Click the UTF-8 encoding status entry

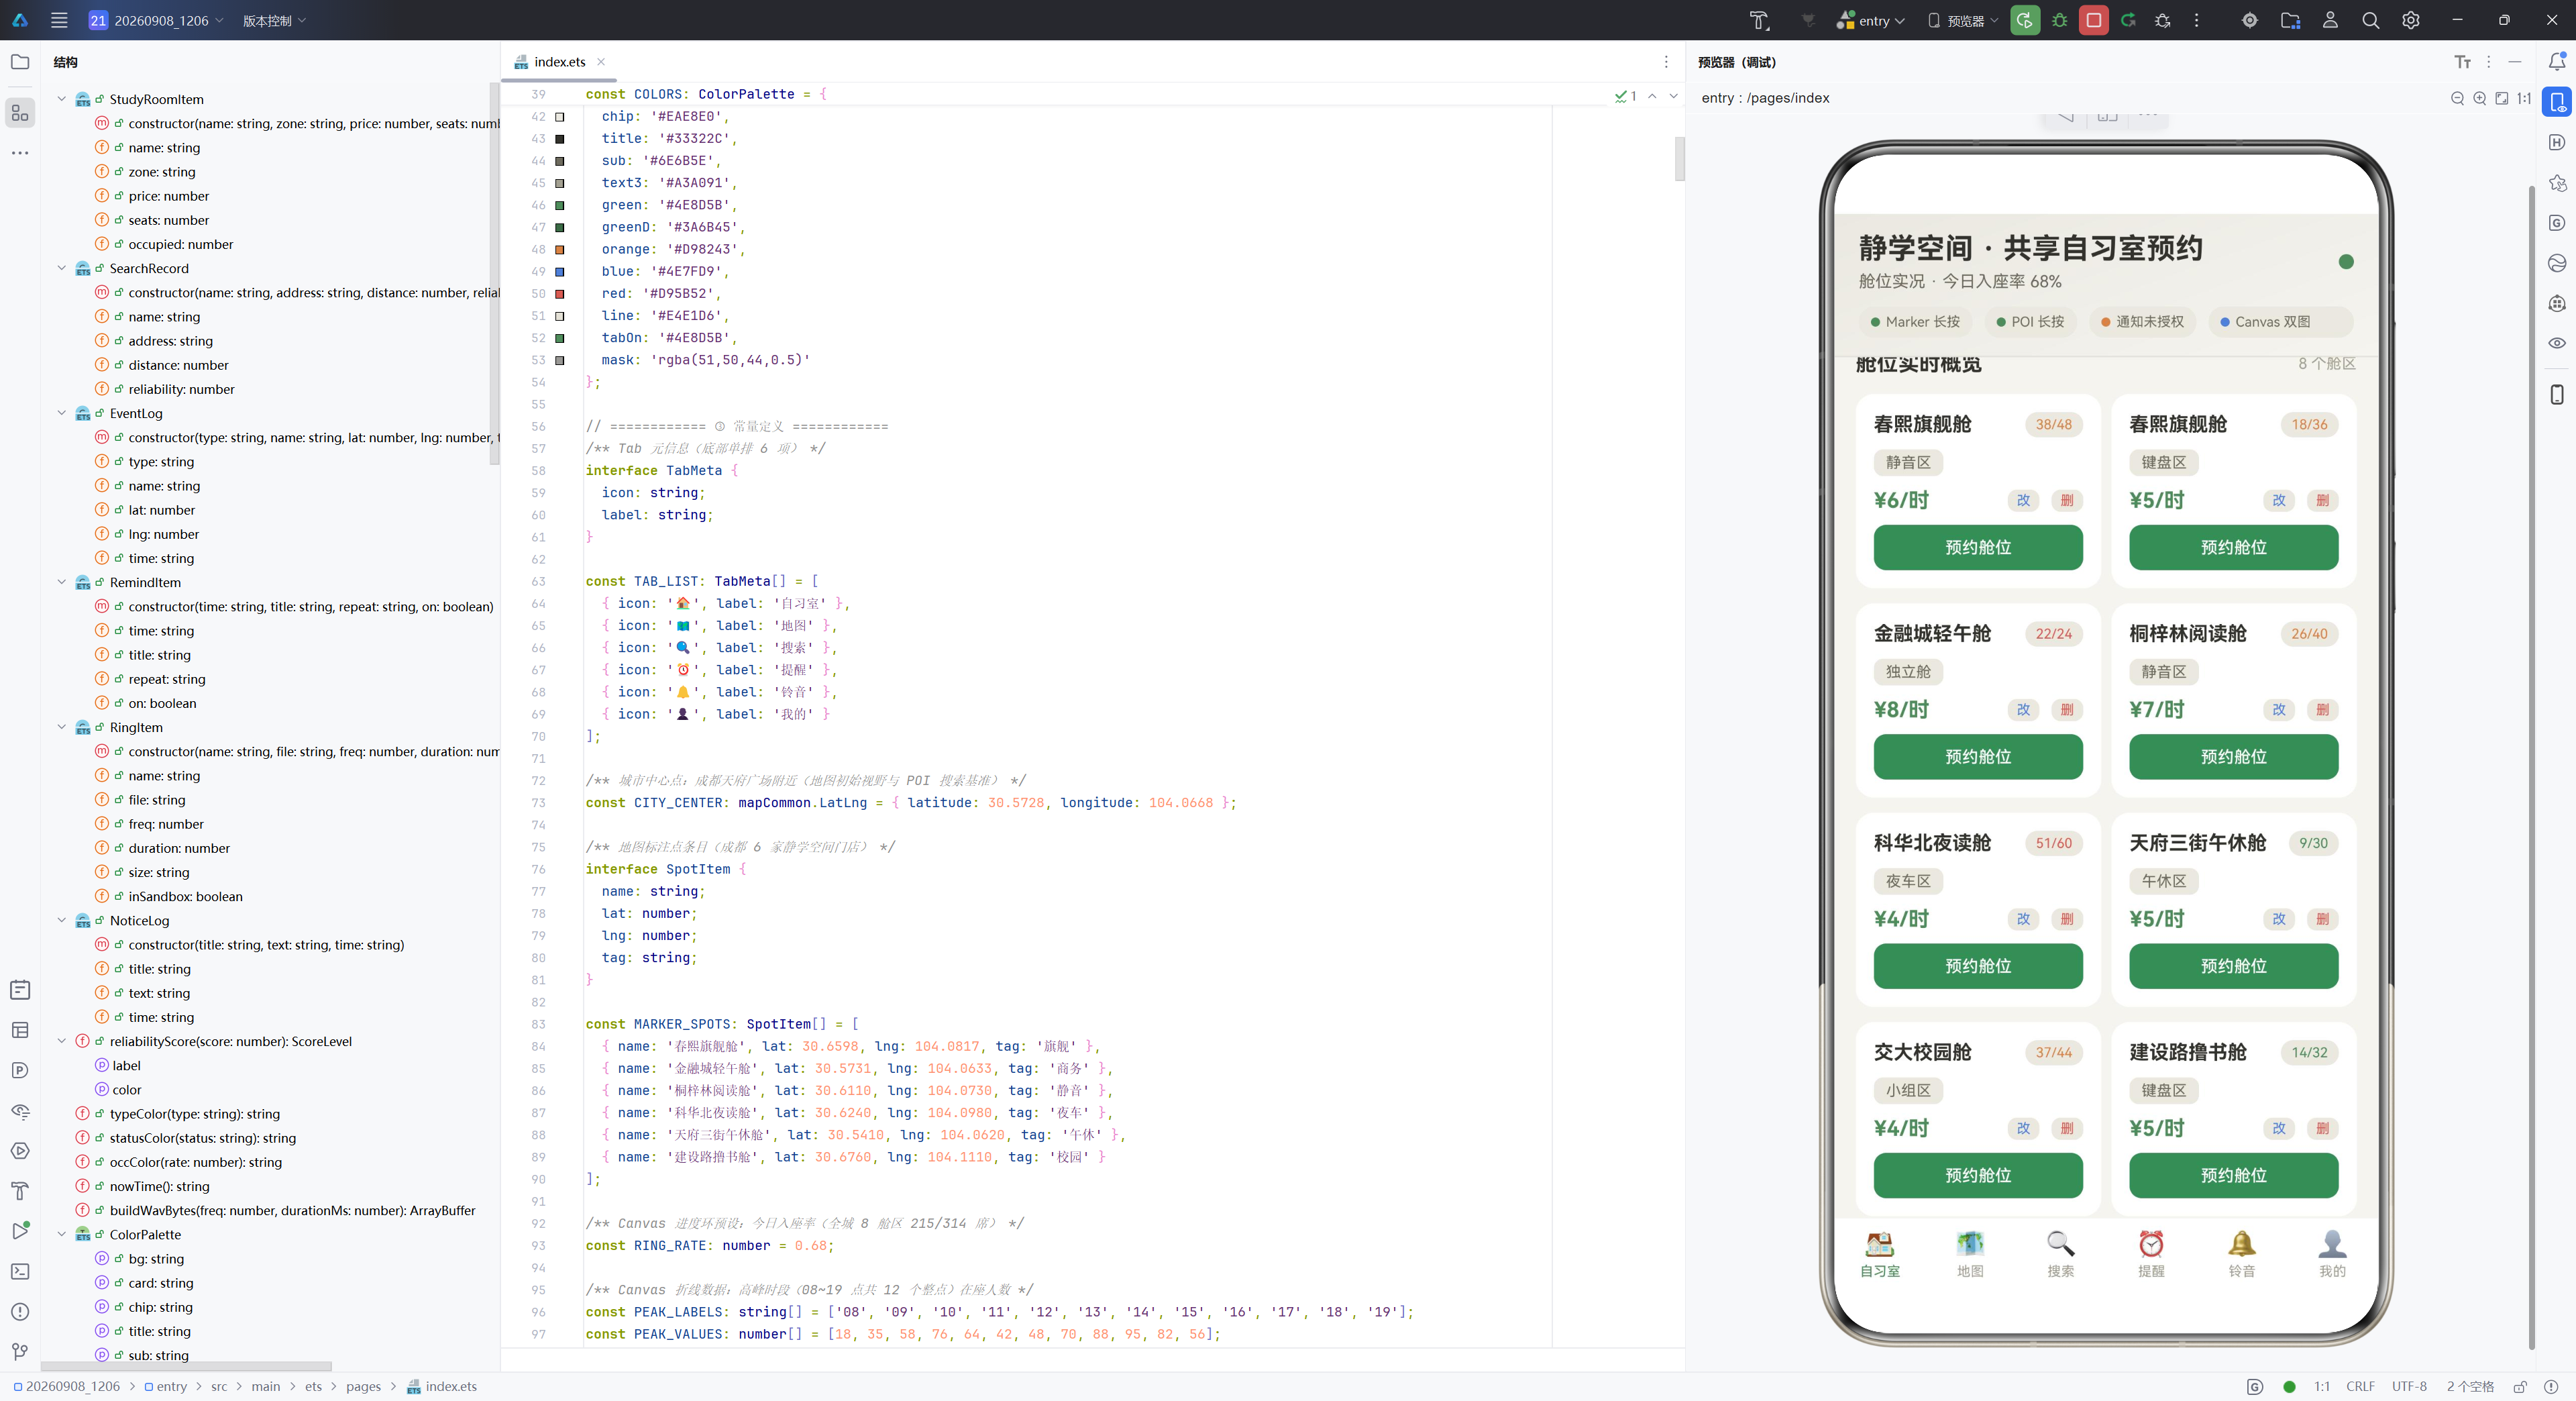pos(2409,1386)
